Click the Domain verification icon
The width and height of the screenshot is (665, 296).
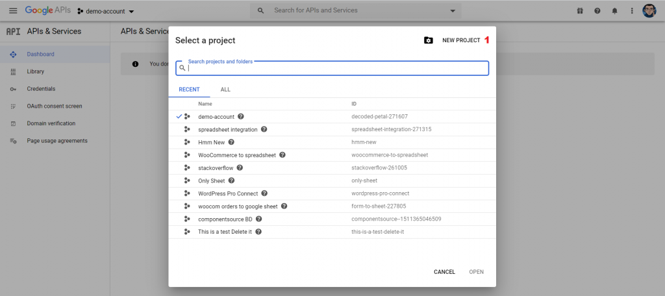(x=13, y=123)
